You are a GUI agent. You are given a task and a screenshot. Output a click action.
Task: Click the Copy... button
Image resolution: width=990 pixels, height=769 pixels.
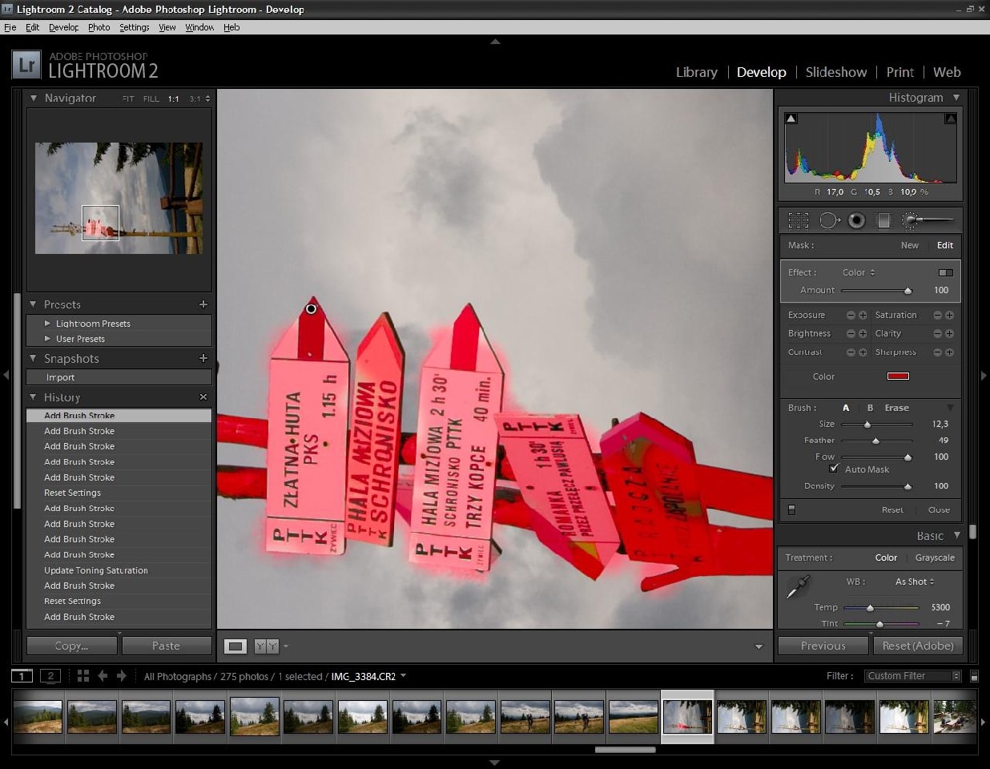72,646
